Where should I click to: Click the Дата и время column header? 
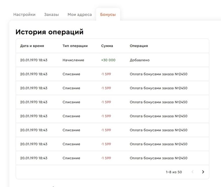(x=32, y=46)
